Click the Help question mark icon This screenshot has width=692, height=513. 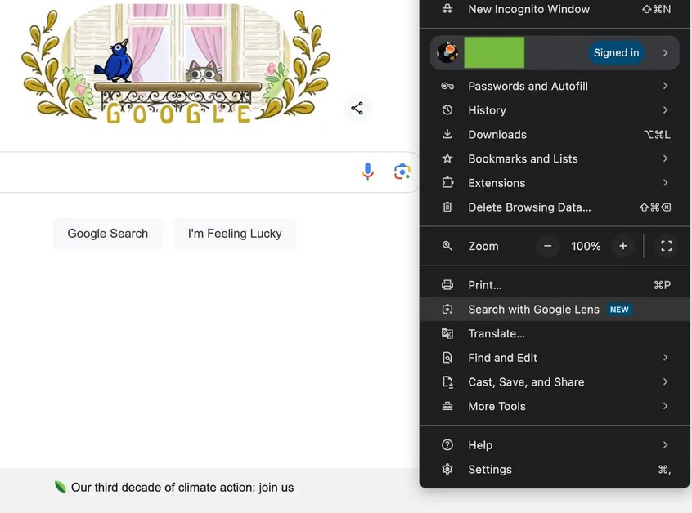[x=447, y=444]
